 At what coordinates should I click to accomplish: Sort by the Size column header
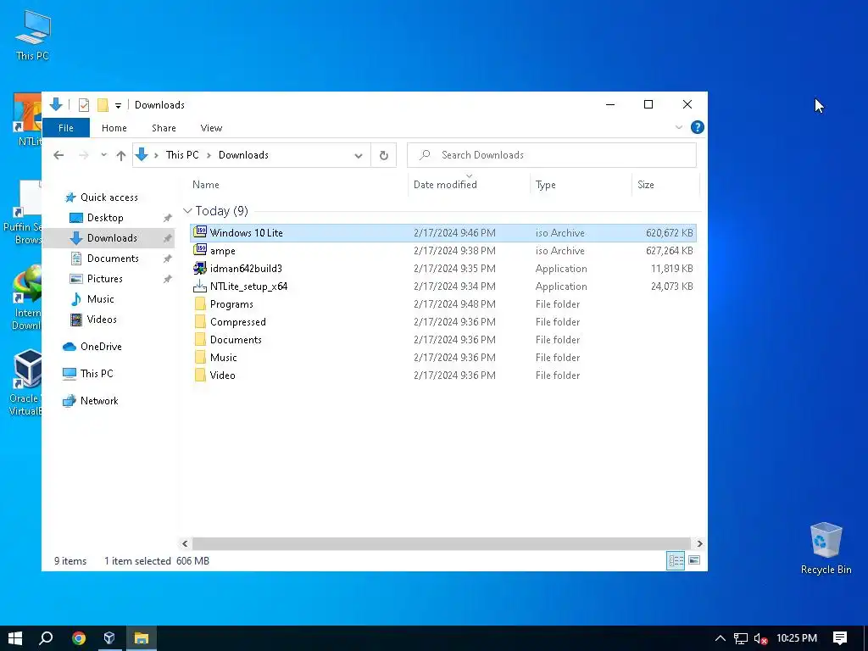click(645, 185)
